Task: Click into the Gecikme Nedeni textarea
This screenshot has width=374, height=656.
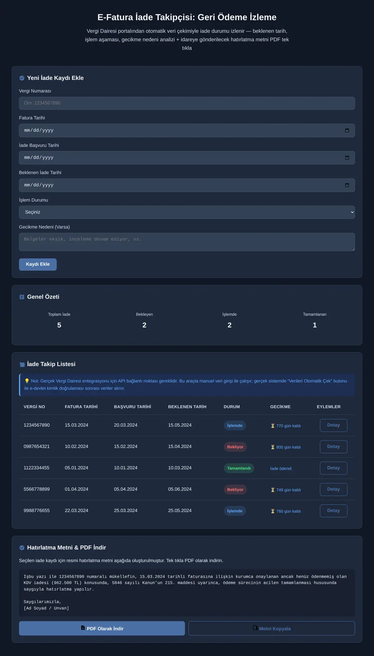Action: point(187,242)
